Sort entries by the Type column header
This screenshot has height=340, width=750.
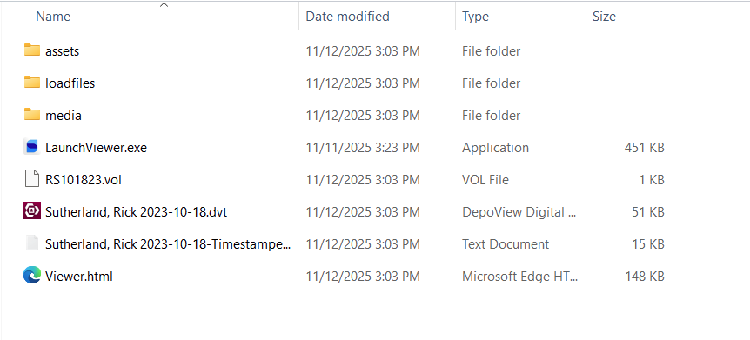pyautogui.click(x=475, y=16)
